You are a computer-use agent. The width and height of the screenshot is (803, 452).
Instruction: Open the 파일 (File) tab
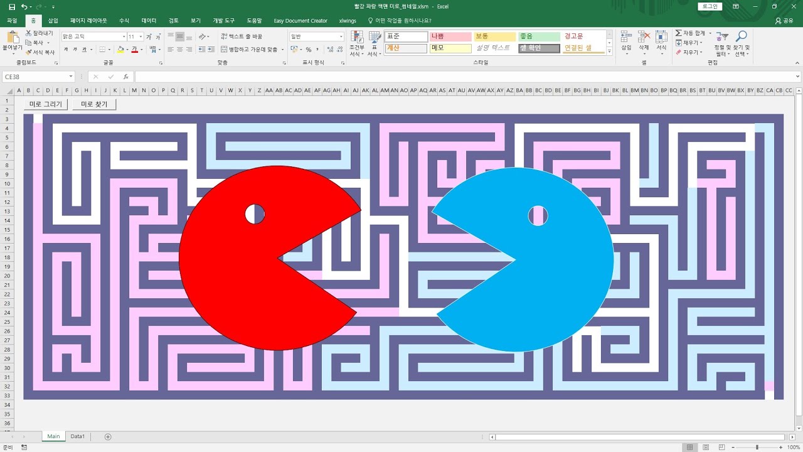(x=12, y=21)
